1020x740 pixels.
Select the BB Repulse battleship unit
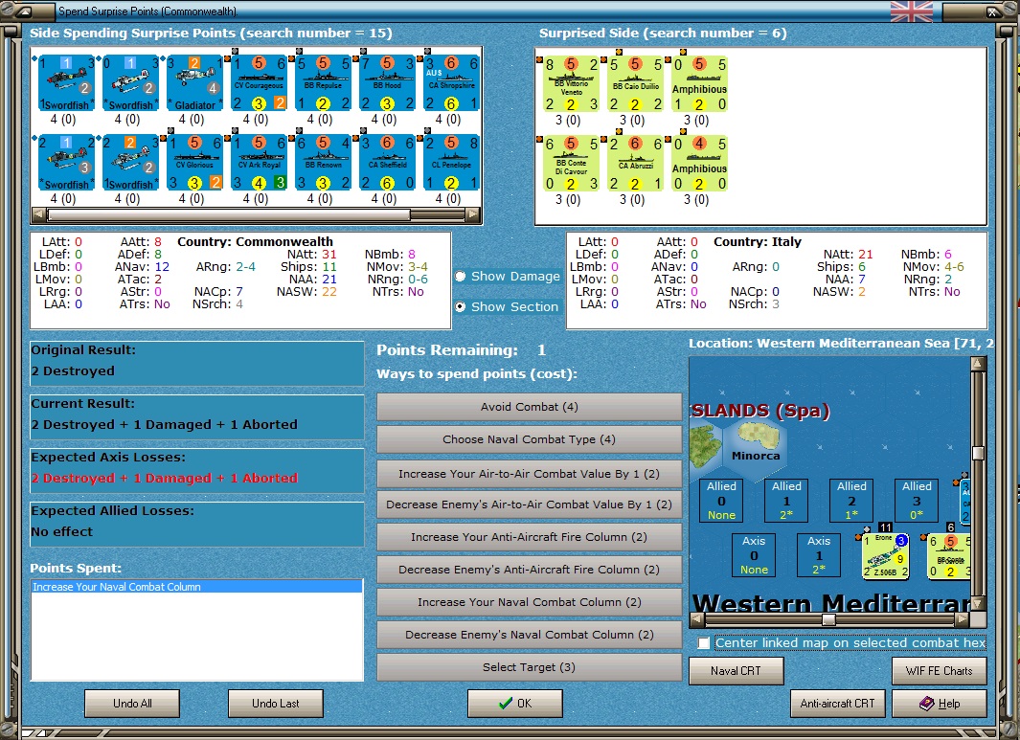324,83
